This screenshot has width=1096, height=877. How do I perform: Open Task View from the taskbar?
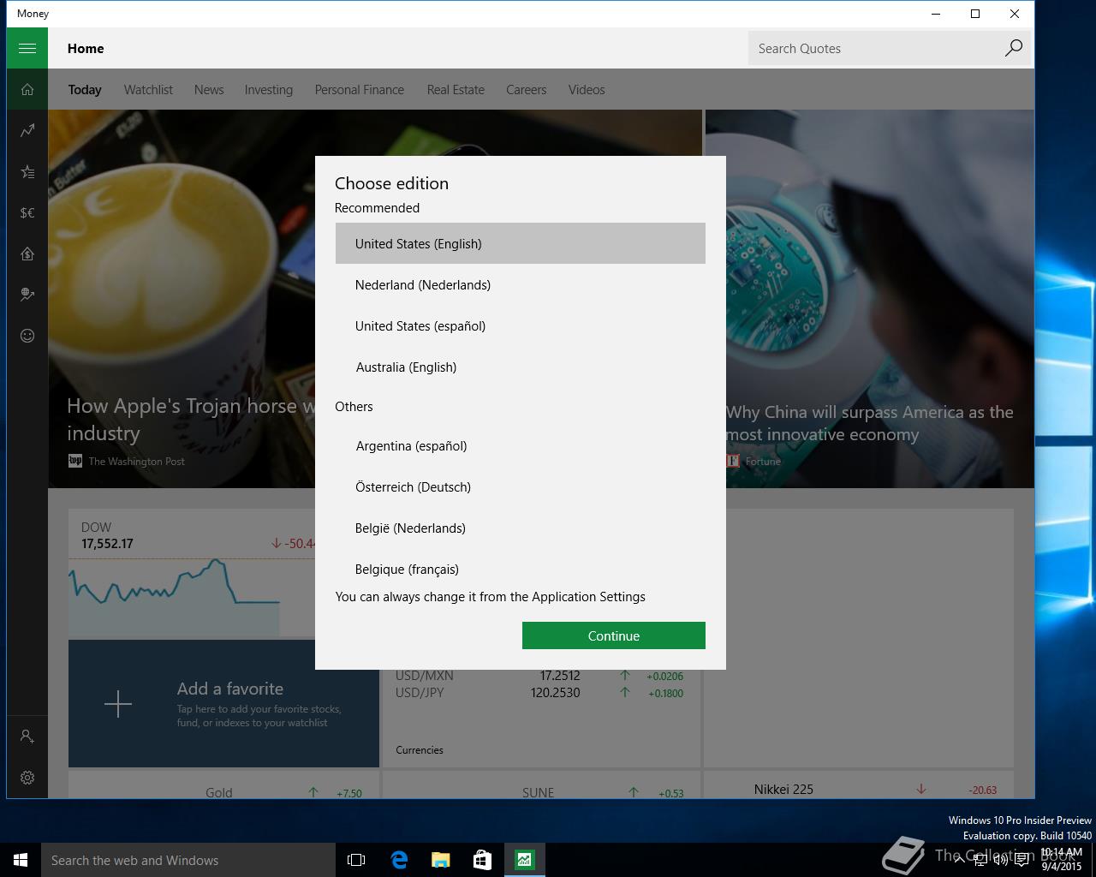point(356,860)
